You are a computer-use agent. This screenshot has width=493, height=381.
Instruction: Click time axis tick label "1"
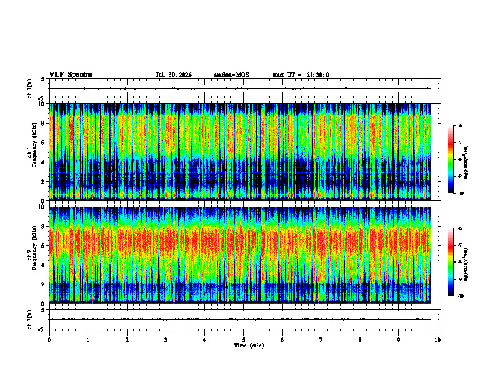(88, 340)
